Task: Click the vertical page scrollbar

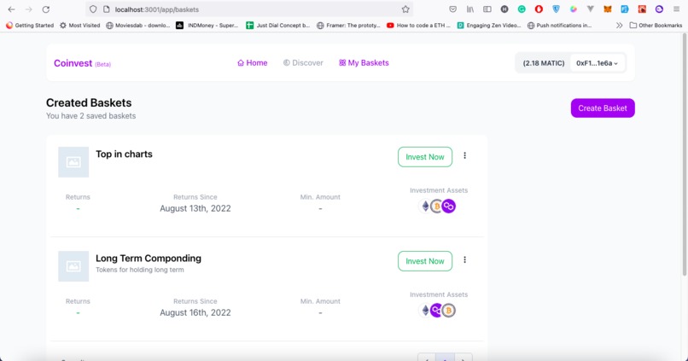Action: [x=684, y=154]
